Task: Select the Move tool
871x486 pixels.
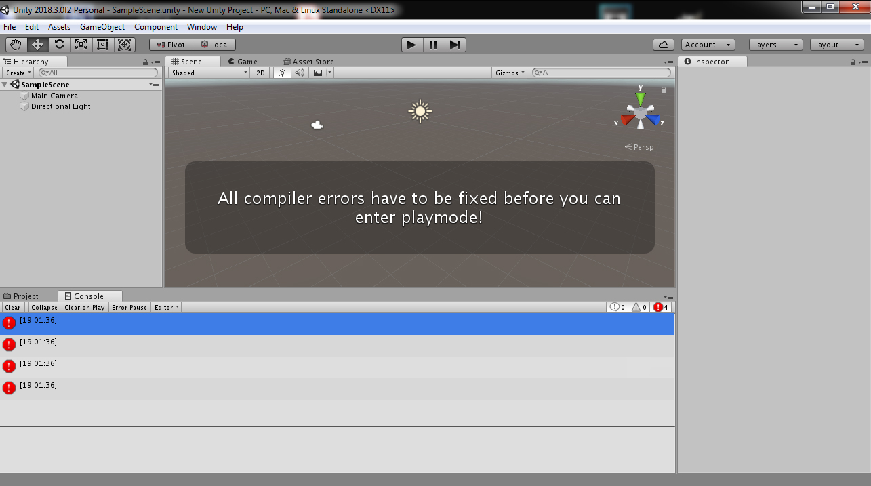Action: click(x=38, y=45)
